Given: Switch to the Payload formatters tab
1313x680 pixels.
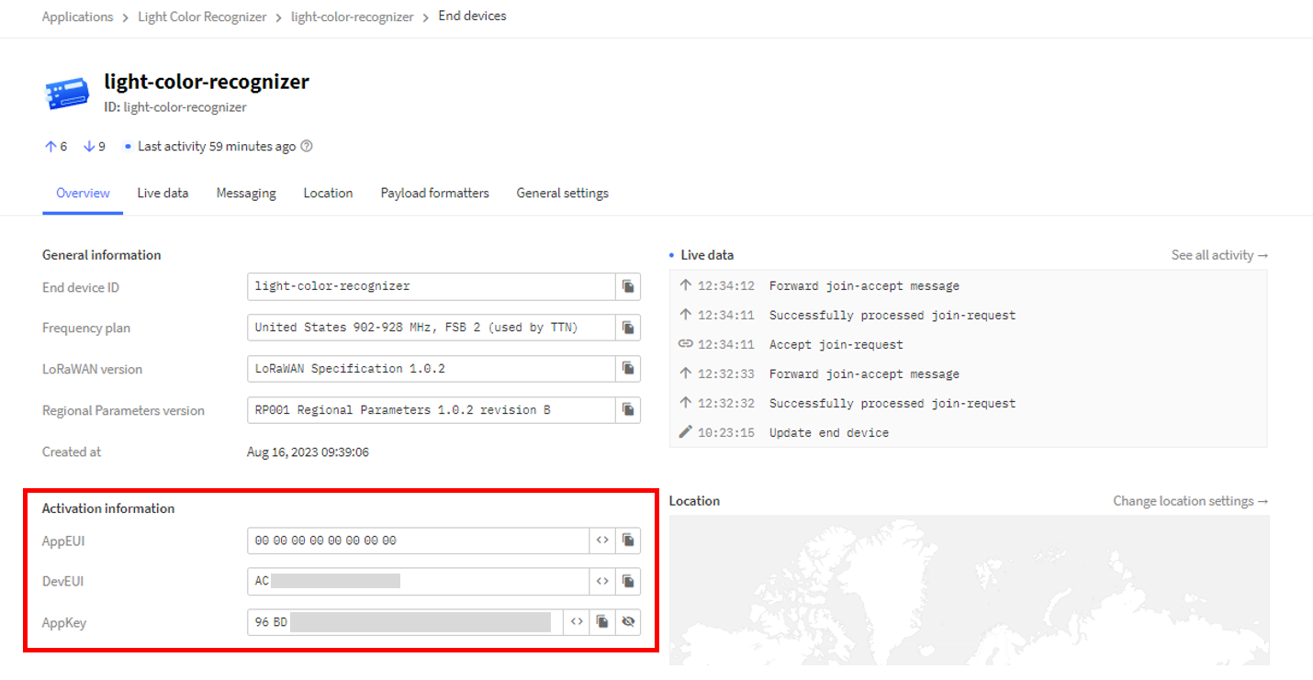Looking at the screenshot, I should [x=434, y=193].
